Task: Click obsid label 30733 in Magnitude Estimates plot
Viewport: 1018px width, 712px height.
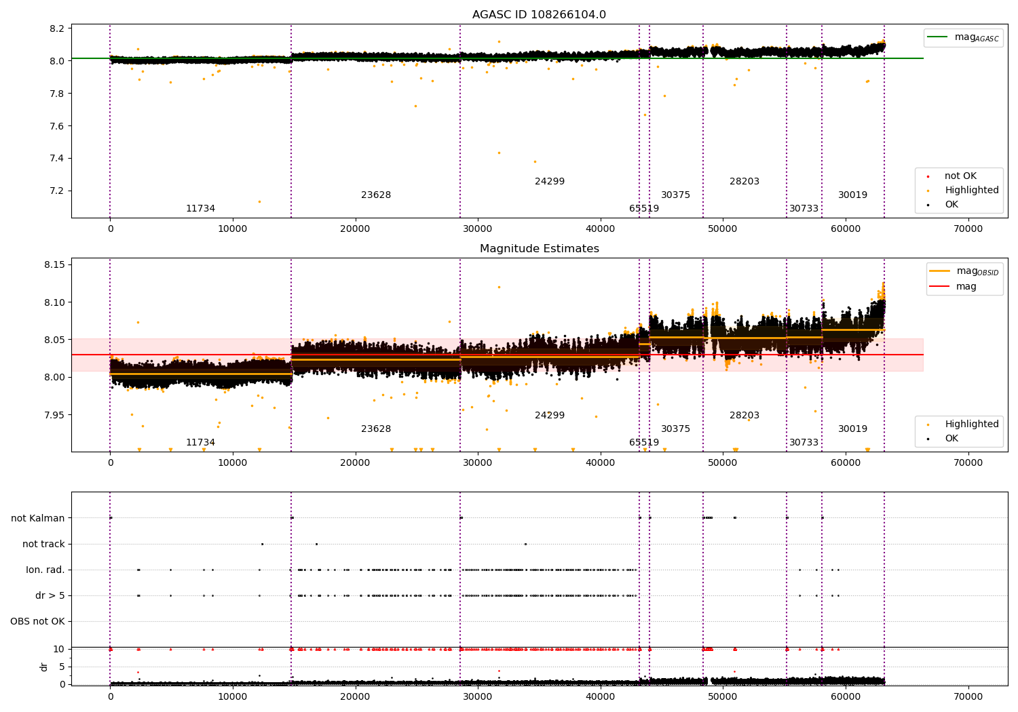Action: click(804, 443)
